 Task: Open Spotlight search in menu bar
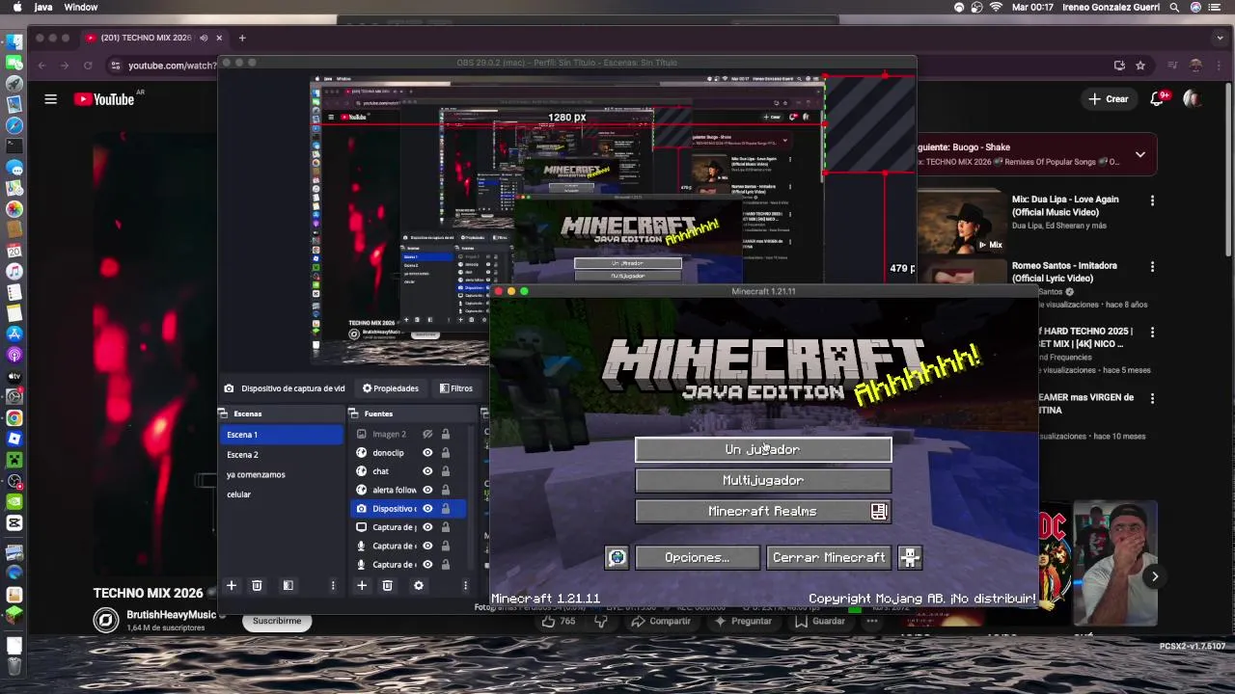[x=1174, y=7]
